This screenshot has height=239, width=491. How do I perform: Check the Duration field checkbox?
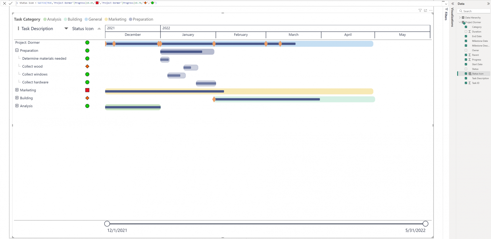coord(466,31)
